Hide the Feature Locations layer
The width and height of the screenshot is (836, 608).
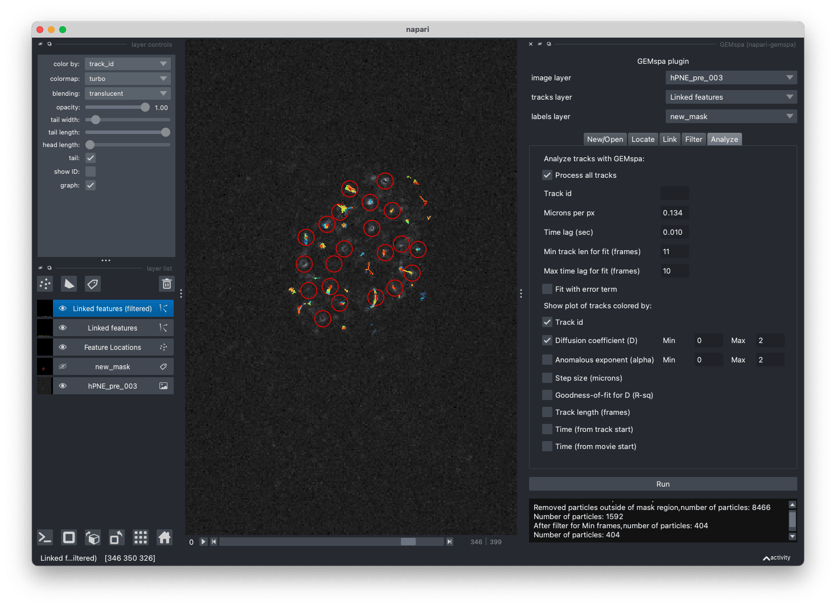point(63,347)
